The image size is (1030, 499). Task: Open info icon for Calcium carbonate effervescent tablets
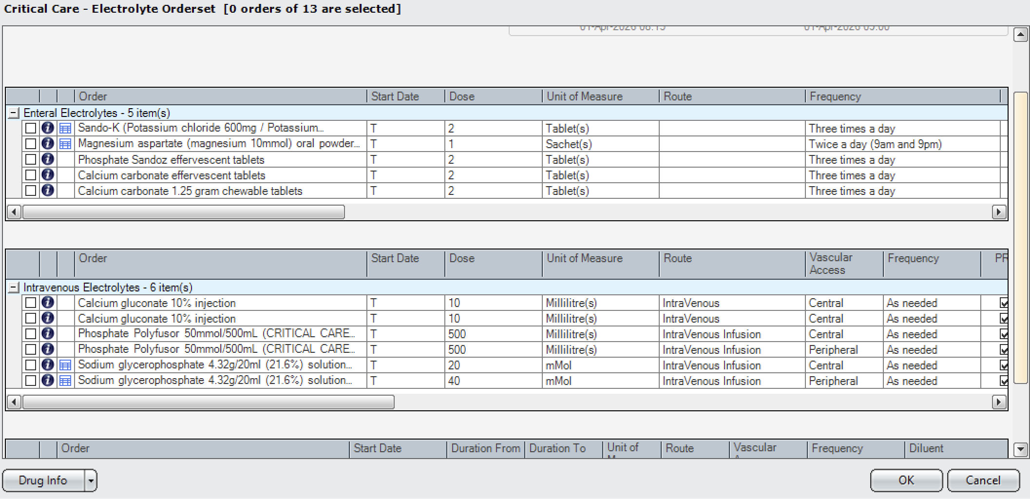click(x=47, y=175)
